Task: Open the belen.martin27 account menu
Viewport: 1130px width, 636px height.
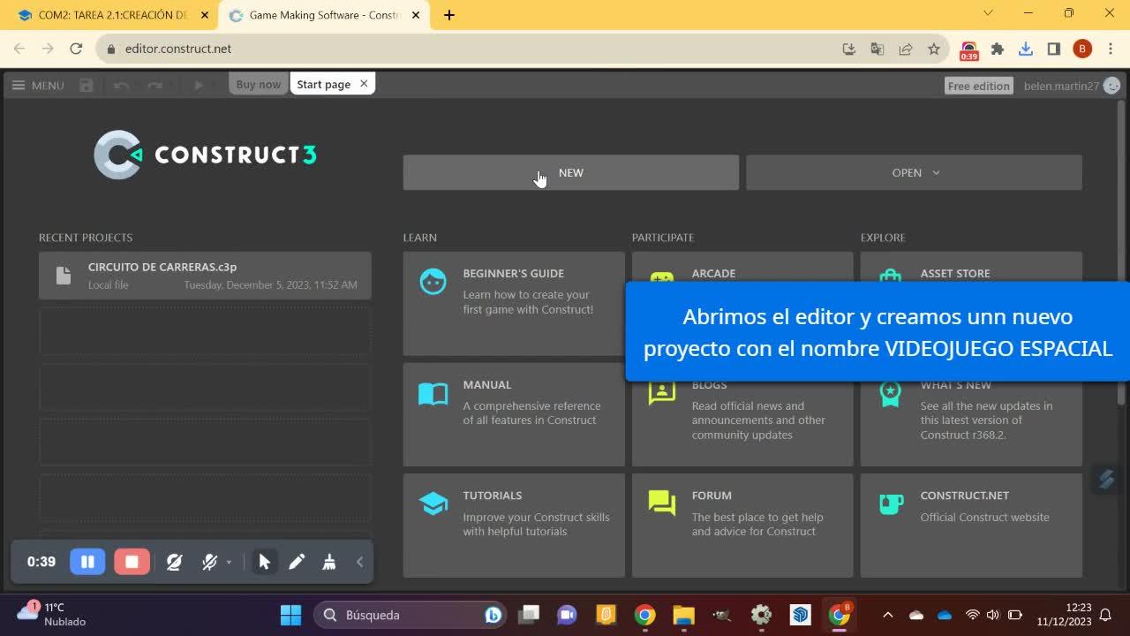Action: [1072, 86]
